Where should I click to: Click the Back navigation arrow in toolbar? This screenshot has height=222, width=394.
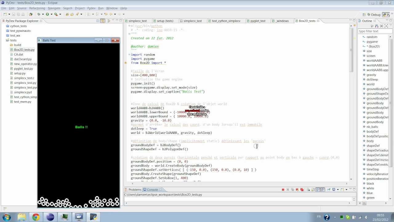click(x=111, y=14)
